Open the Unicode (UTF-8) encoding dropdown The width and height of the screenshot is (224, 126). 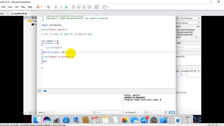pyautogui.click(x=188, y=71)
